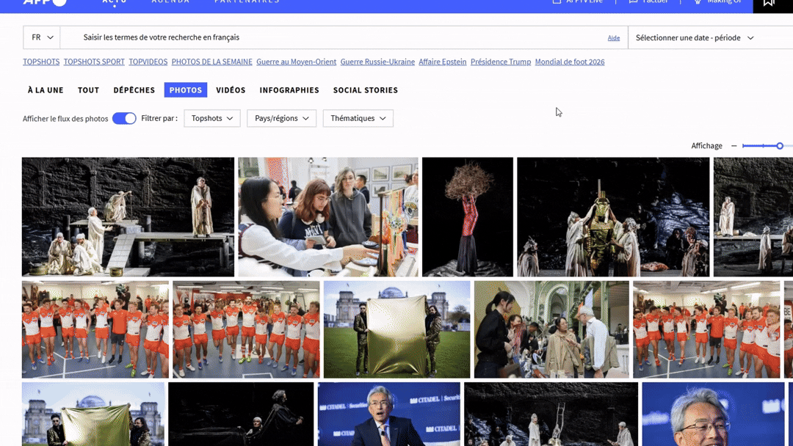The image size is (793, 446).
Task: Click the Aide link in search bar
Action: click(x=613, y=38)
